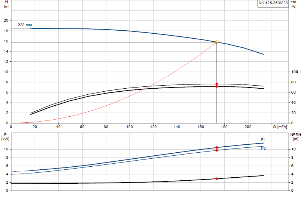Select the lower red dot on efficiency curves

point(217,86)
